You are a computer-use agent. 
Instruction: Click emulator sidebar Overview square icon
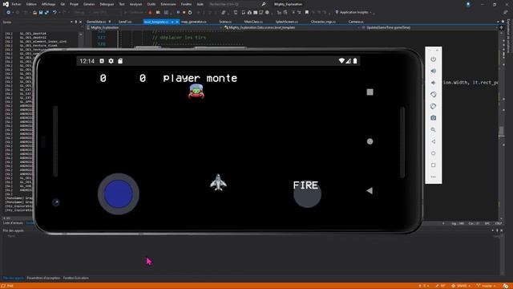pyautogui.click(x=433, y=165)
